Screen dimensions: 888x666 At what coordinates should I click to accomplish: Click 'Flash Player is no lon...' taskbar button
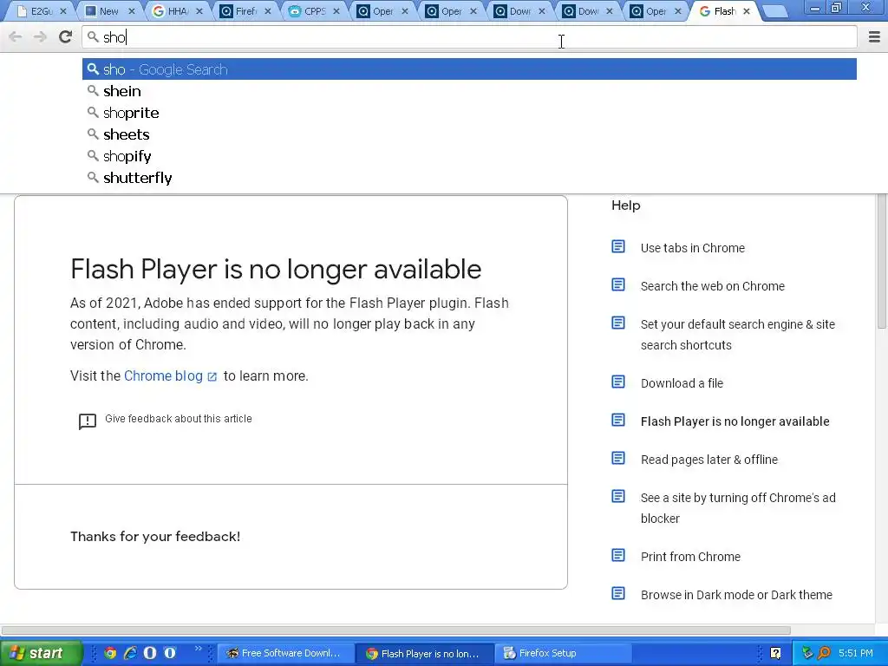point(423,653)
